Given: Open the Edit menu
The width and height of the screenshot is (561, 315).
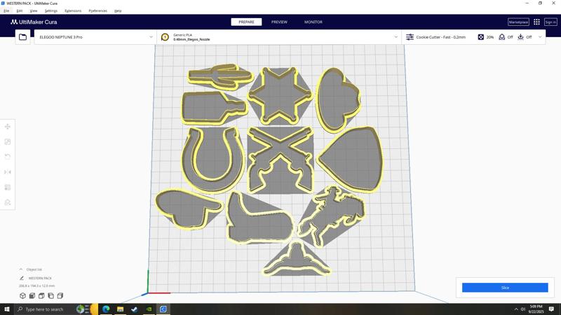Looking at the screenshot, I should coord(20,10).
